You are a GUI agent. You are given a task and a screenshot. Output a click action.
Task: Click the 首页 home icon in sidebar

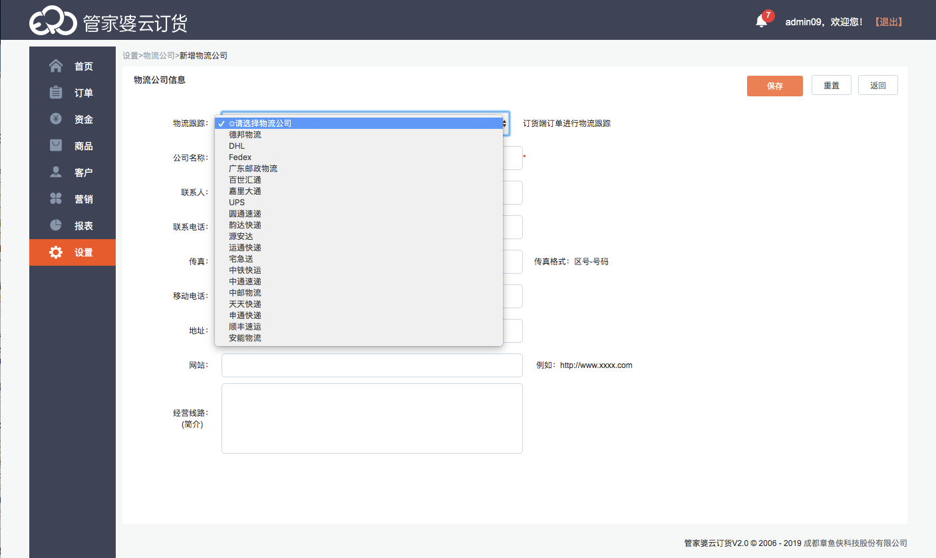tap(57, 66)
